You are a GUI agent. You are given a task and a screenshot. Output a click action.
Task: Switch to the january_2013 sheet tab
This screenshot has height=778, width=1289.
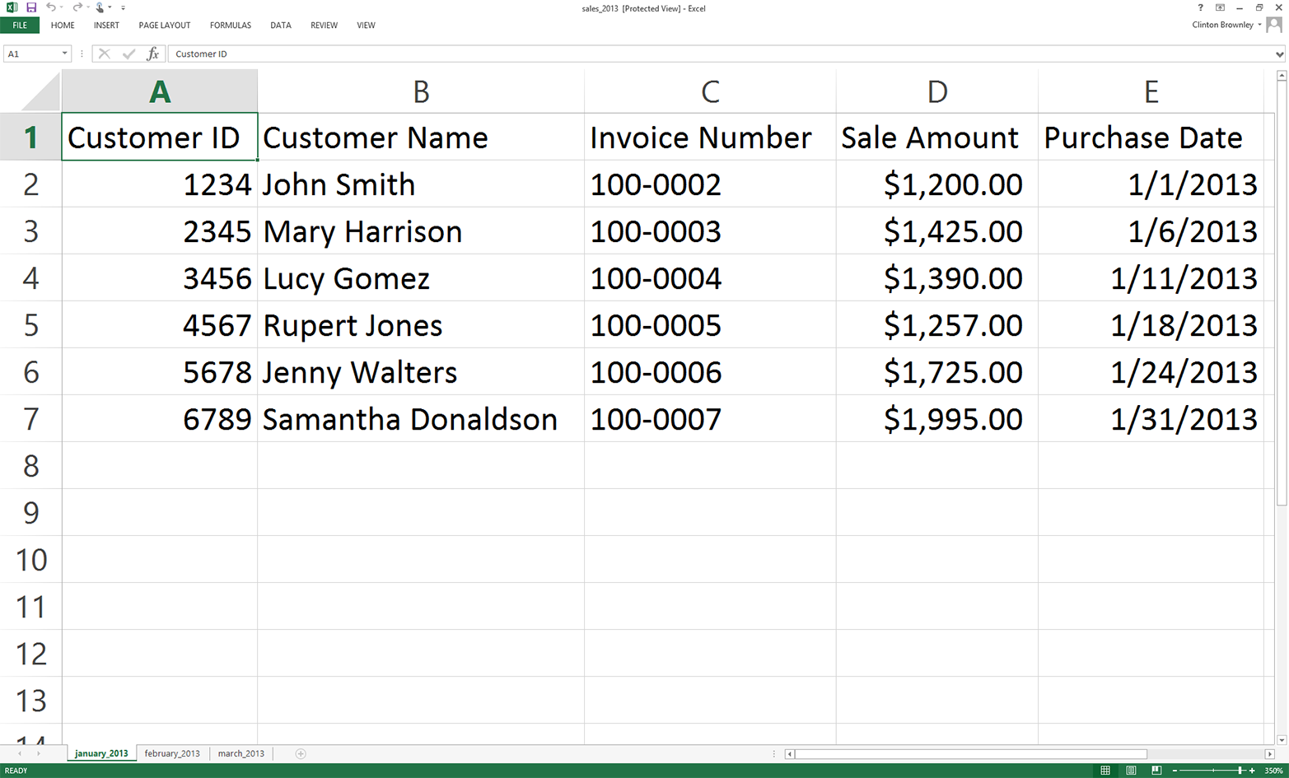[x=101, y=753]
